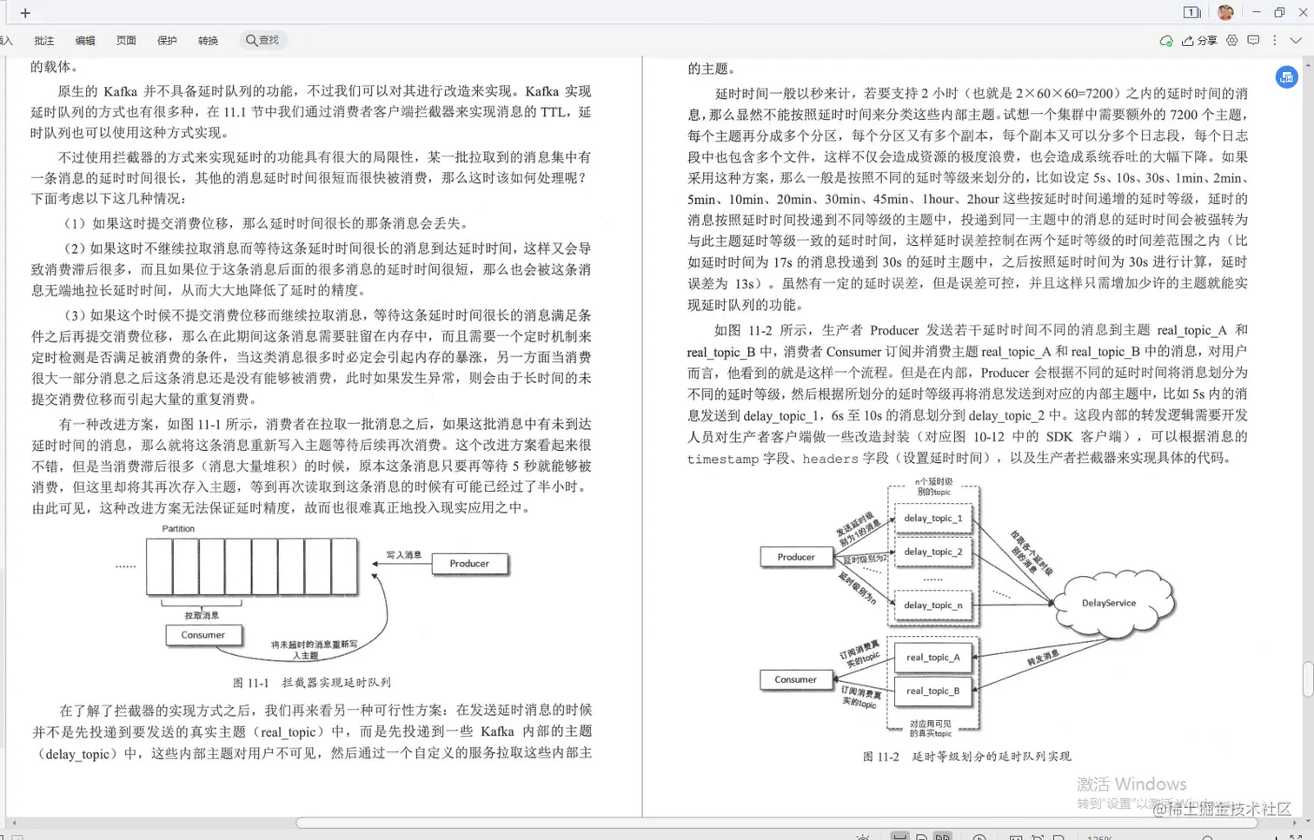Click the 分享 share button
1314x840 pixels.
[1200, 40]
